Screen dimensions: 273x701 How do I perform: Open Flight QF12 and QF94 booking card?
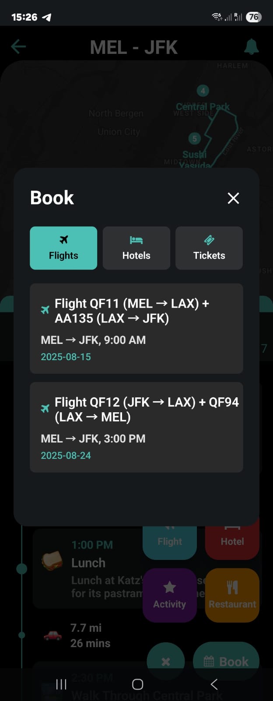click(136, 427)
